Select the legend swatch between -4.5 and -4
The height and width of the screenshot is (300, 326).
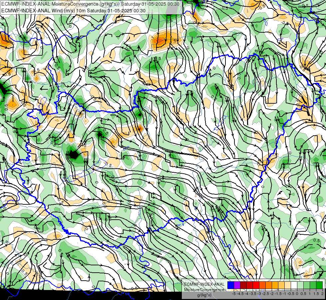coord(243,285)
